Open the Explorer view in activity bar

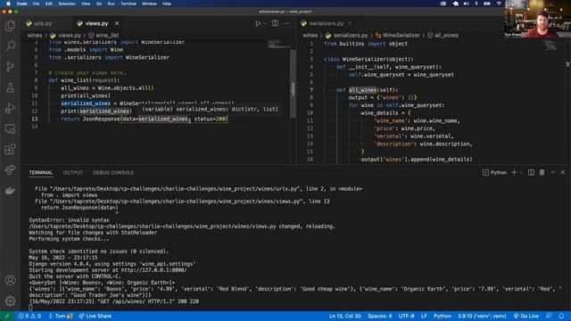click(x=10, y=26)
